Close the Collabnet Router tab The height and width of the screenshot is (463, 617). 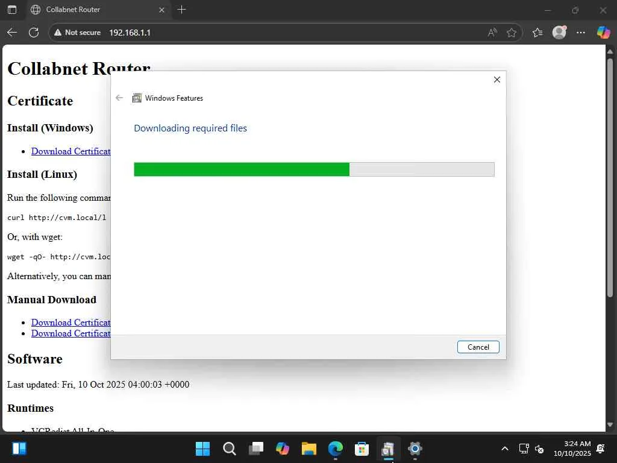click(x=161, y=10)
